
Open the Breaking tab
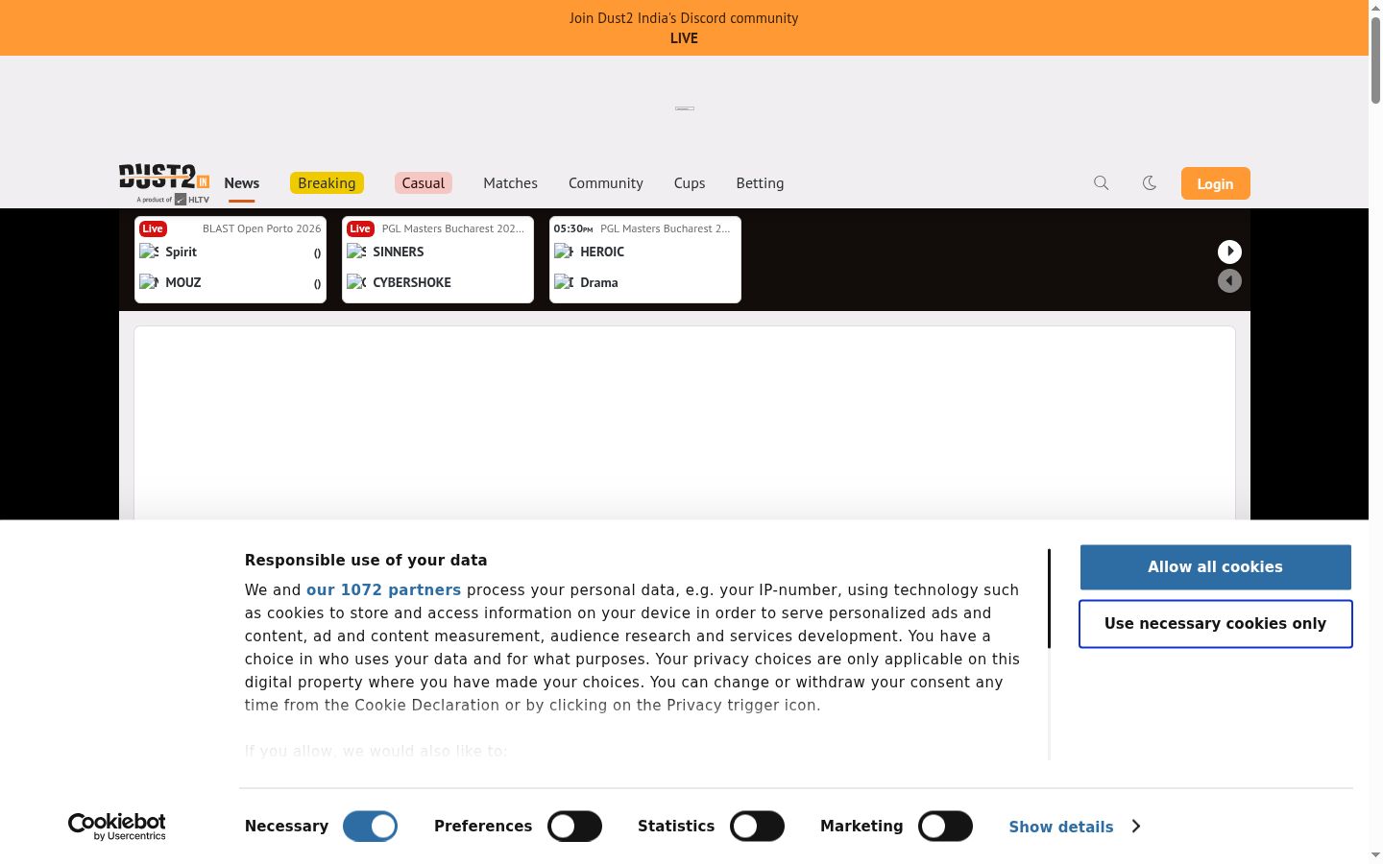point(327,183)
